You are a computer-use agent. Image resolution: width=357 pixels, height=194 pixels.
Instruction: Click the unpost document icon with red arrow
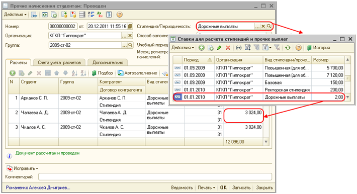coord(73,15)
